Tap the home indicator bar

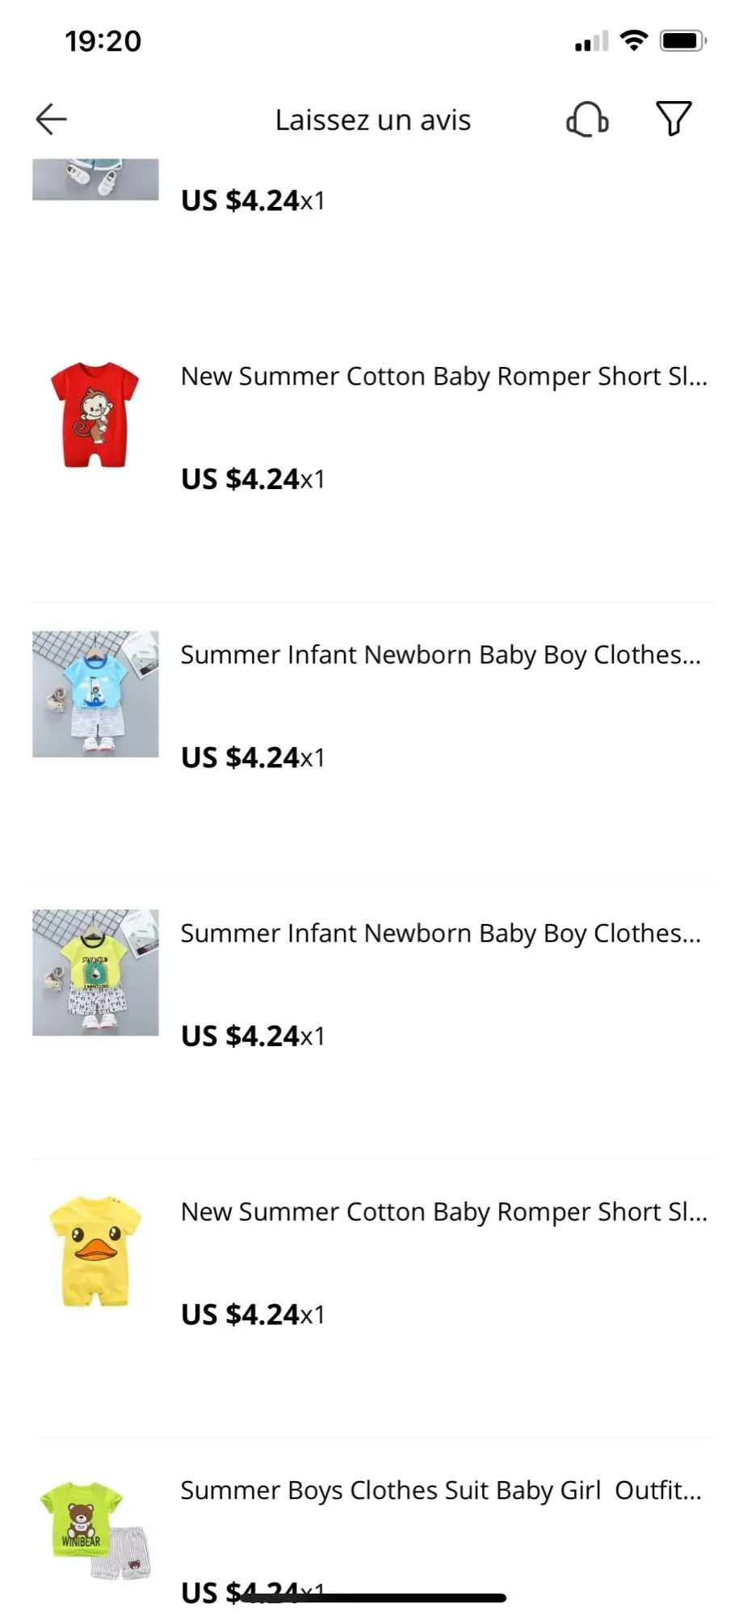tap(373, 1598)
